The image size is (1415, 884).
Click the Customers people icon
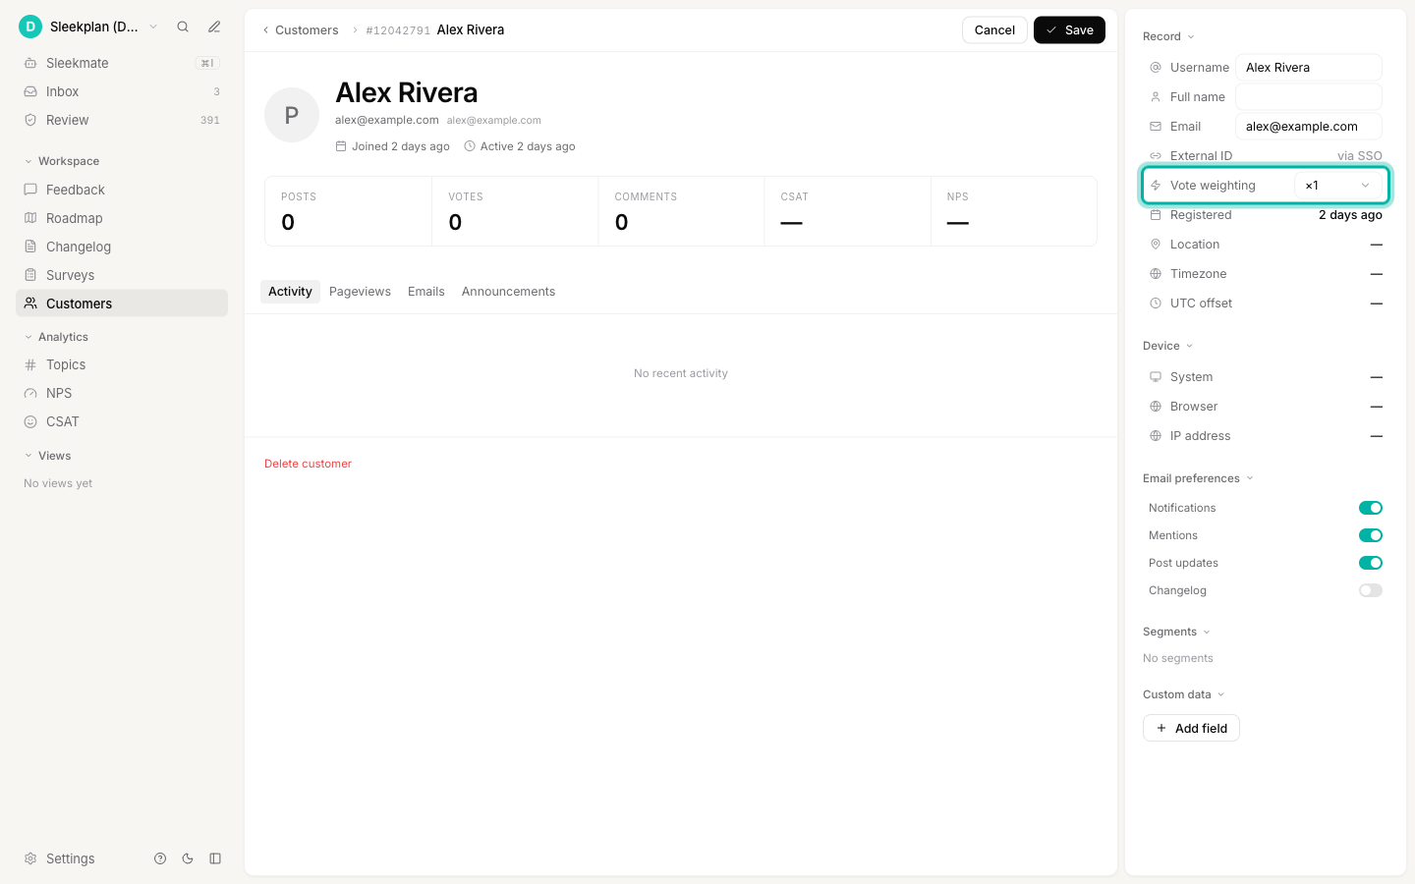click(x=30, y=304)
